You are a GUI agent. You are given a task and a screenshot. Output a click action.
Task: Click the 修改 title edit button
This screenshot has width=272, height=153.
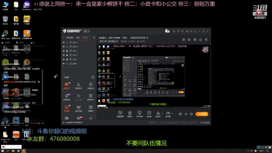125,38
